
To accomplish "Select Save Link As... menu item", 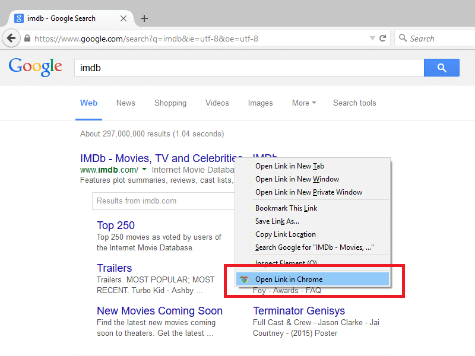I will point(313,221).
